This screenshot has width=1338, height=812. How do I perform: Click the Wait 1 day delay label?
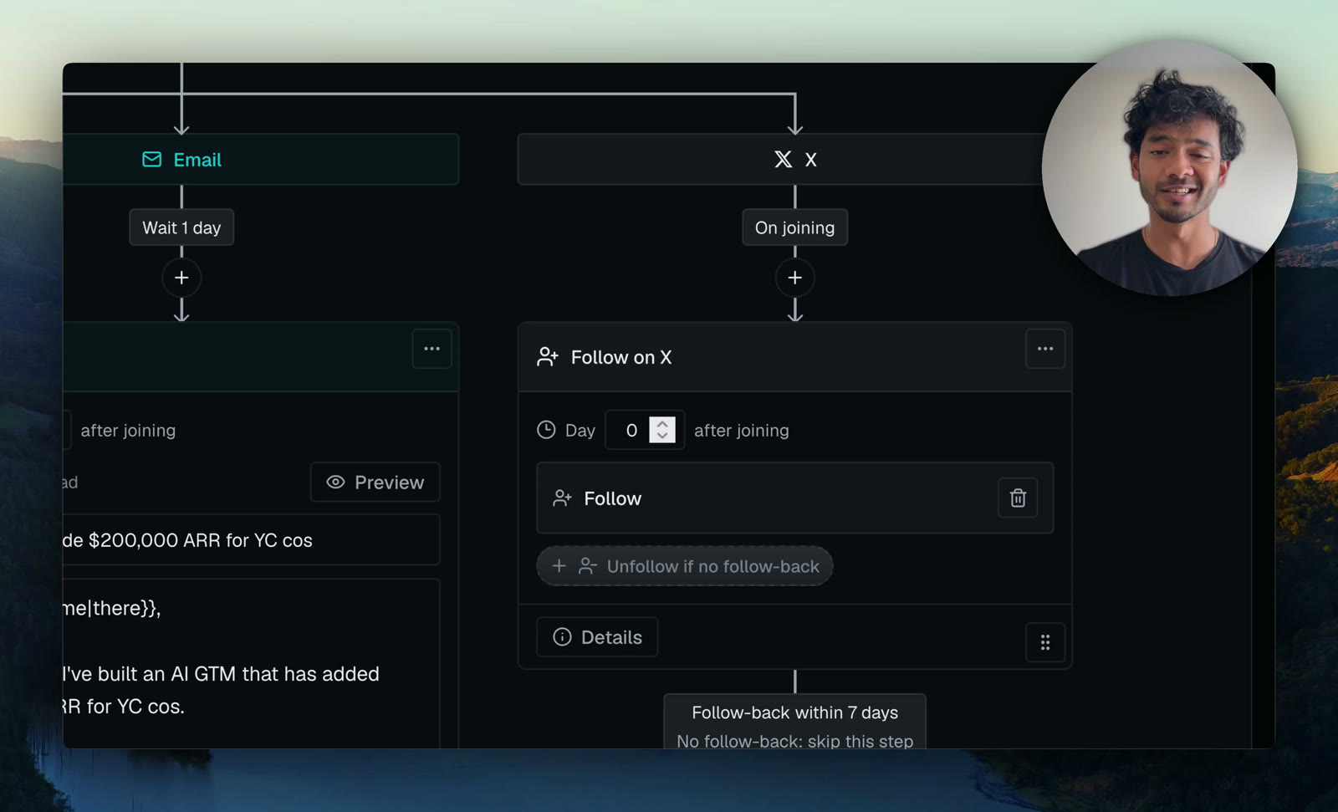[x=181, y=227]
